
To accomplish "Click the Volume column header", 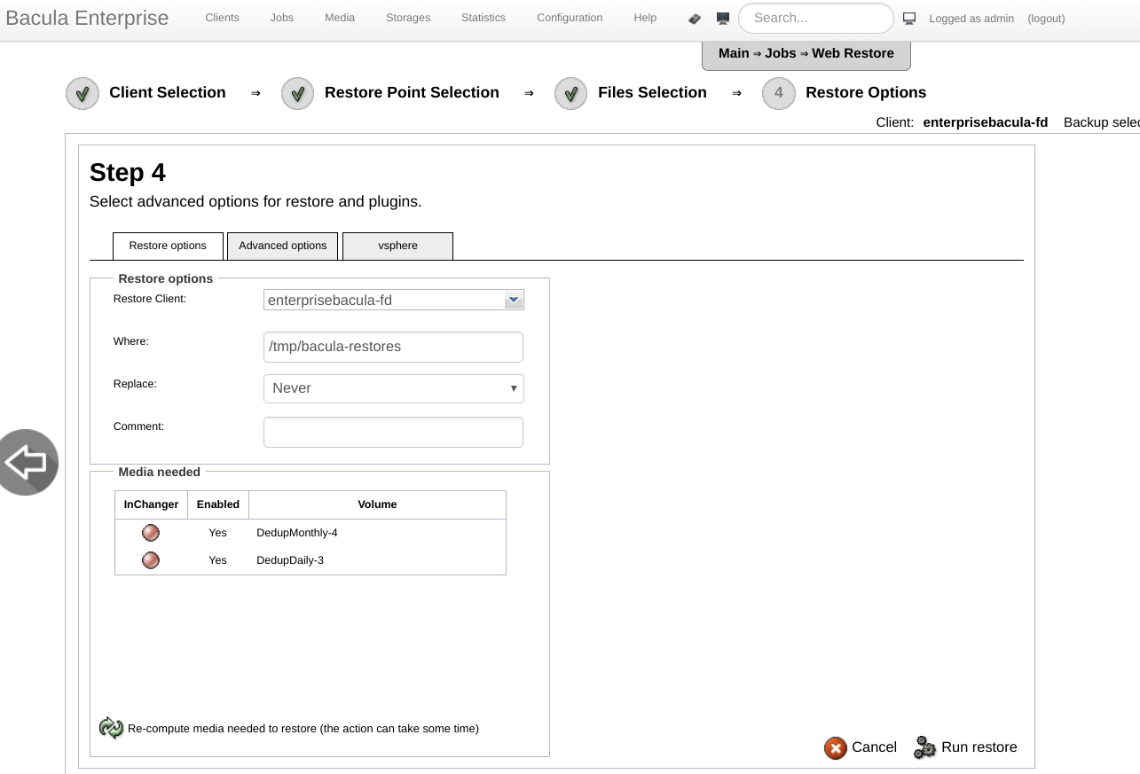I will point(377,504).
